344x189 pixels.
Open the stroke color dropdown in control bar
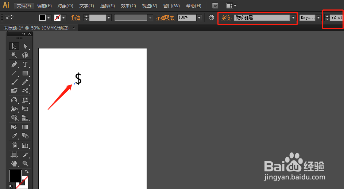pyautogui.click(x=63, y=18)
